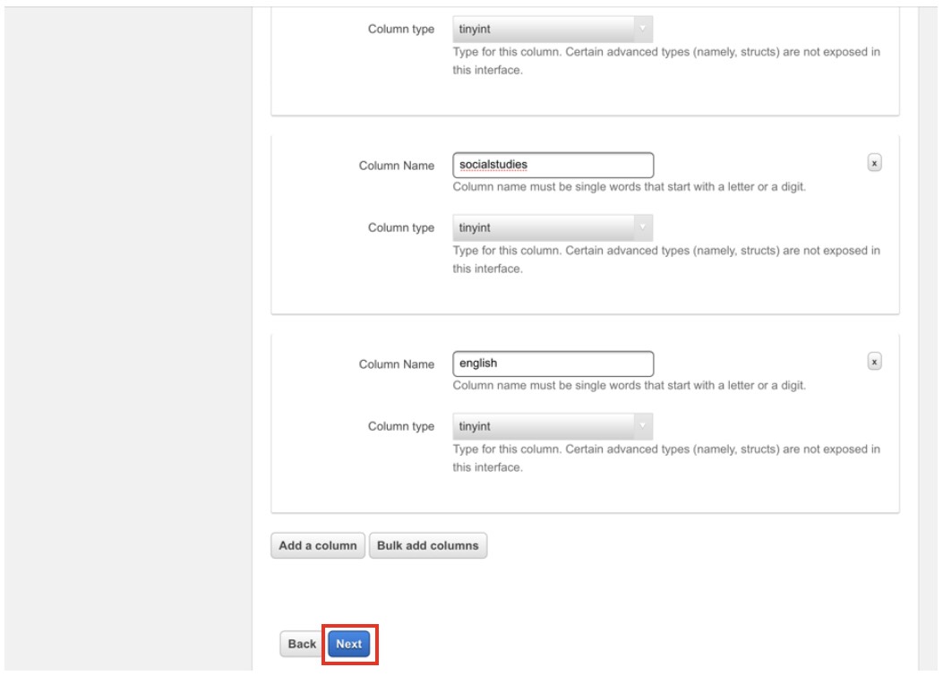The height and width of the screenshot is (676, 943).
Task: Click the Add a column button
Action: click(x=318, y=545)
